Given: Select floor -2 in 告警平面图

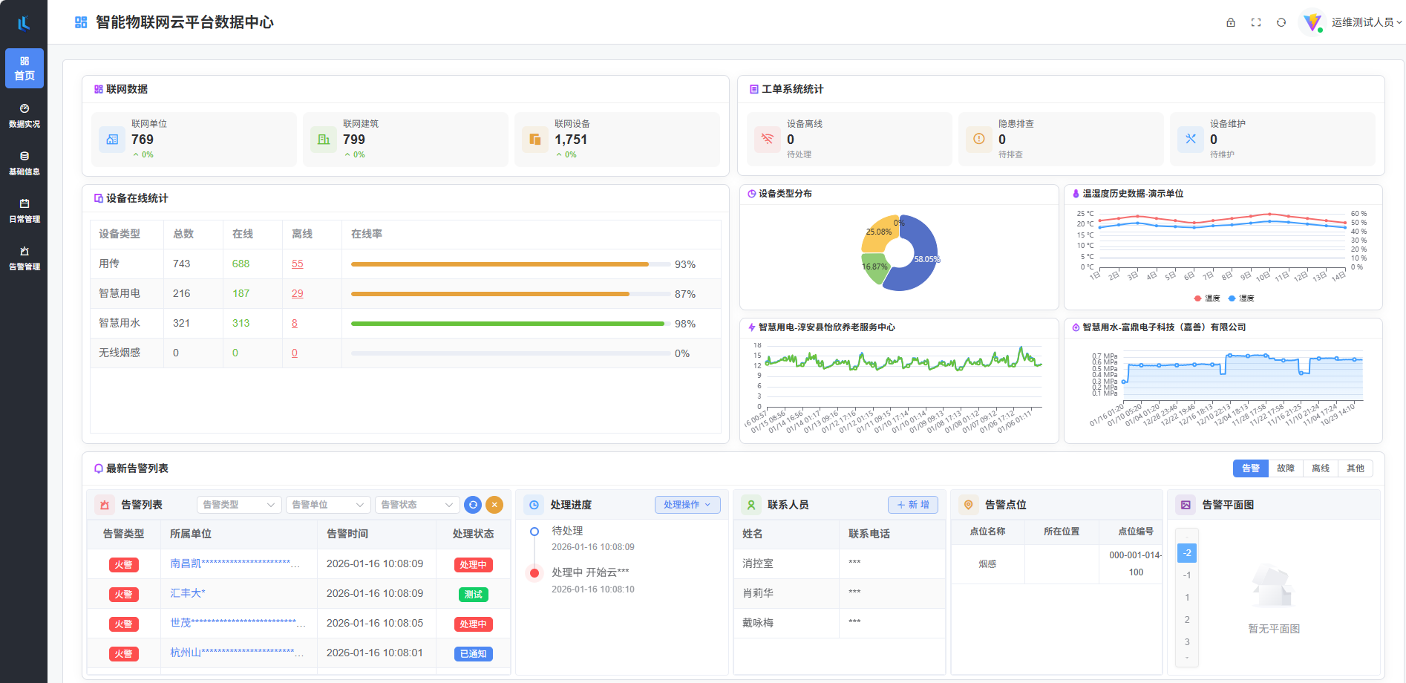Looking at the screenshot, I should click(1187, 553).
